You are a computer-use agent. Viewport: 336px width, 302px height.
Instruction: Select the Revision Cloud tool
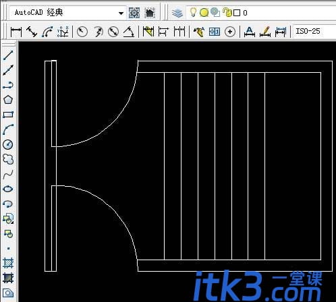coord(8,159)
